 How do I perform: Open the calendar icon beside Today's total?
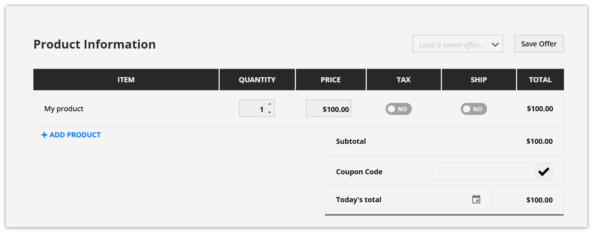(476, 199)
